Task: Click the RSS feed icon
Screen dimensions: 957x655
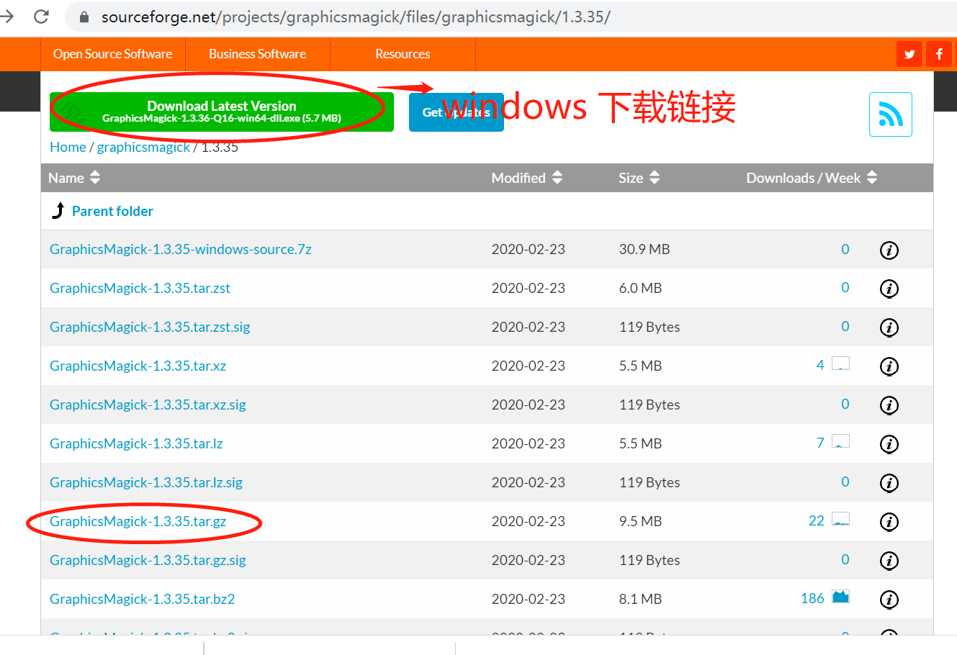Action: coord(890,114)
